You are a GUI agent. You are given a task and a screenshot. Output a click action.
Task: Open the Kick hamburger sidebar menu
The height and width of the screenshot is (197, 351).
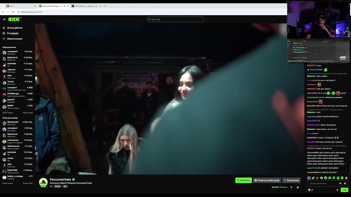[4, 19]
